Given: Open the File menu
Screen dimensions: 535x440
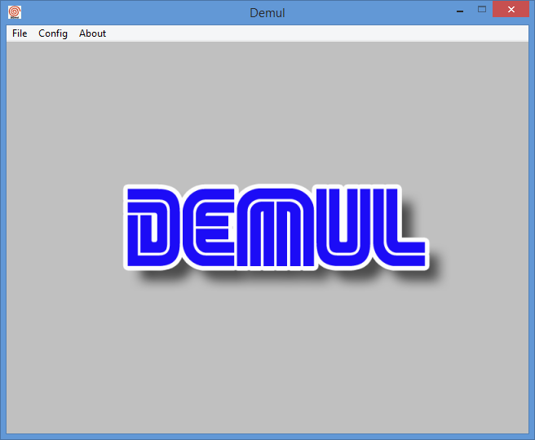Looking at the screenshot, I should point(20,33).
